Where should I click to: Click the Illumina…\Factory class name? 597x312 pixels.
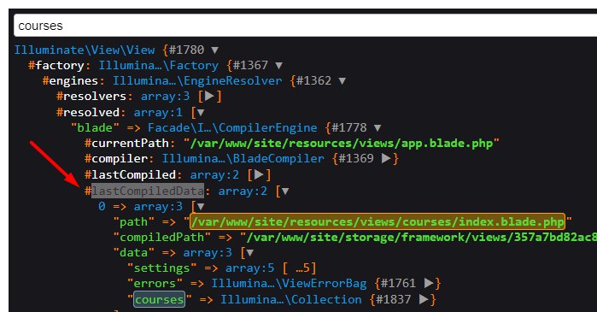(x=158, y=66)
